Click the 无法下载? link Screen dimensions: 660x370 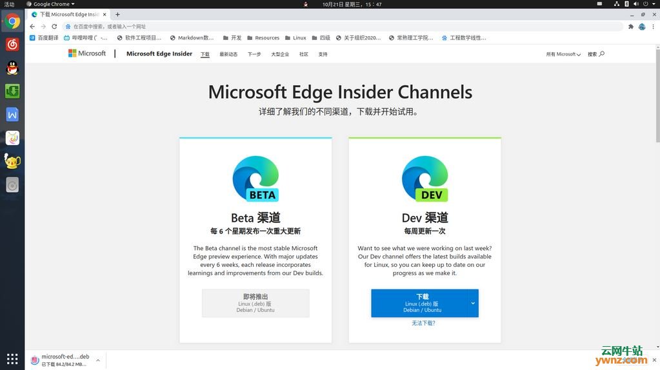[x=423, y=323]
